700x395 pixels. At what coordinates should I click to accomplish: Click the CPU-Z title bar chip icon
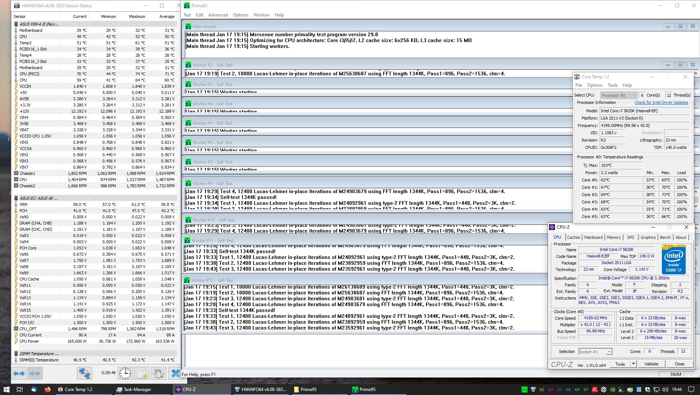(552, 227)
